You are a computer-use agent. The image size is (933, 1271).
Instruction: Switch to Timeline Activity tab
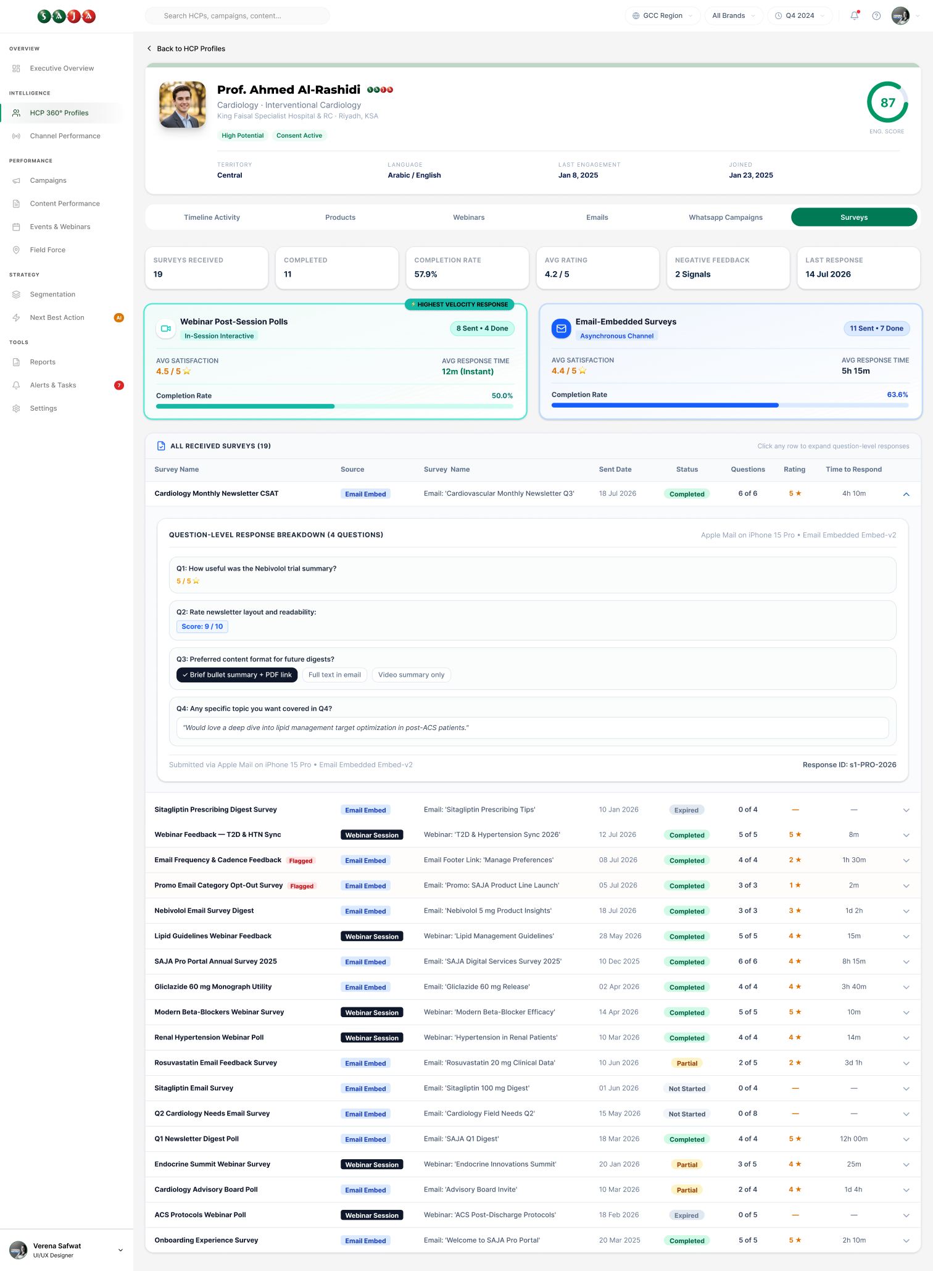click(212, 217)
